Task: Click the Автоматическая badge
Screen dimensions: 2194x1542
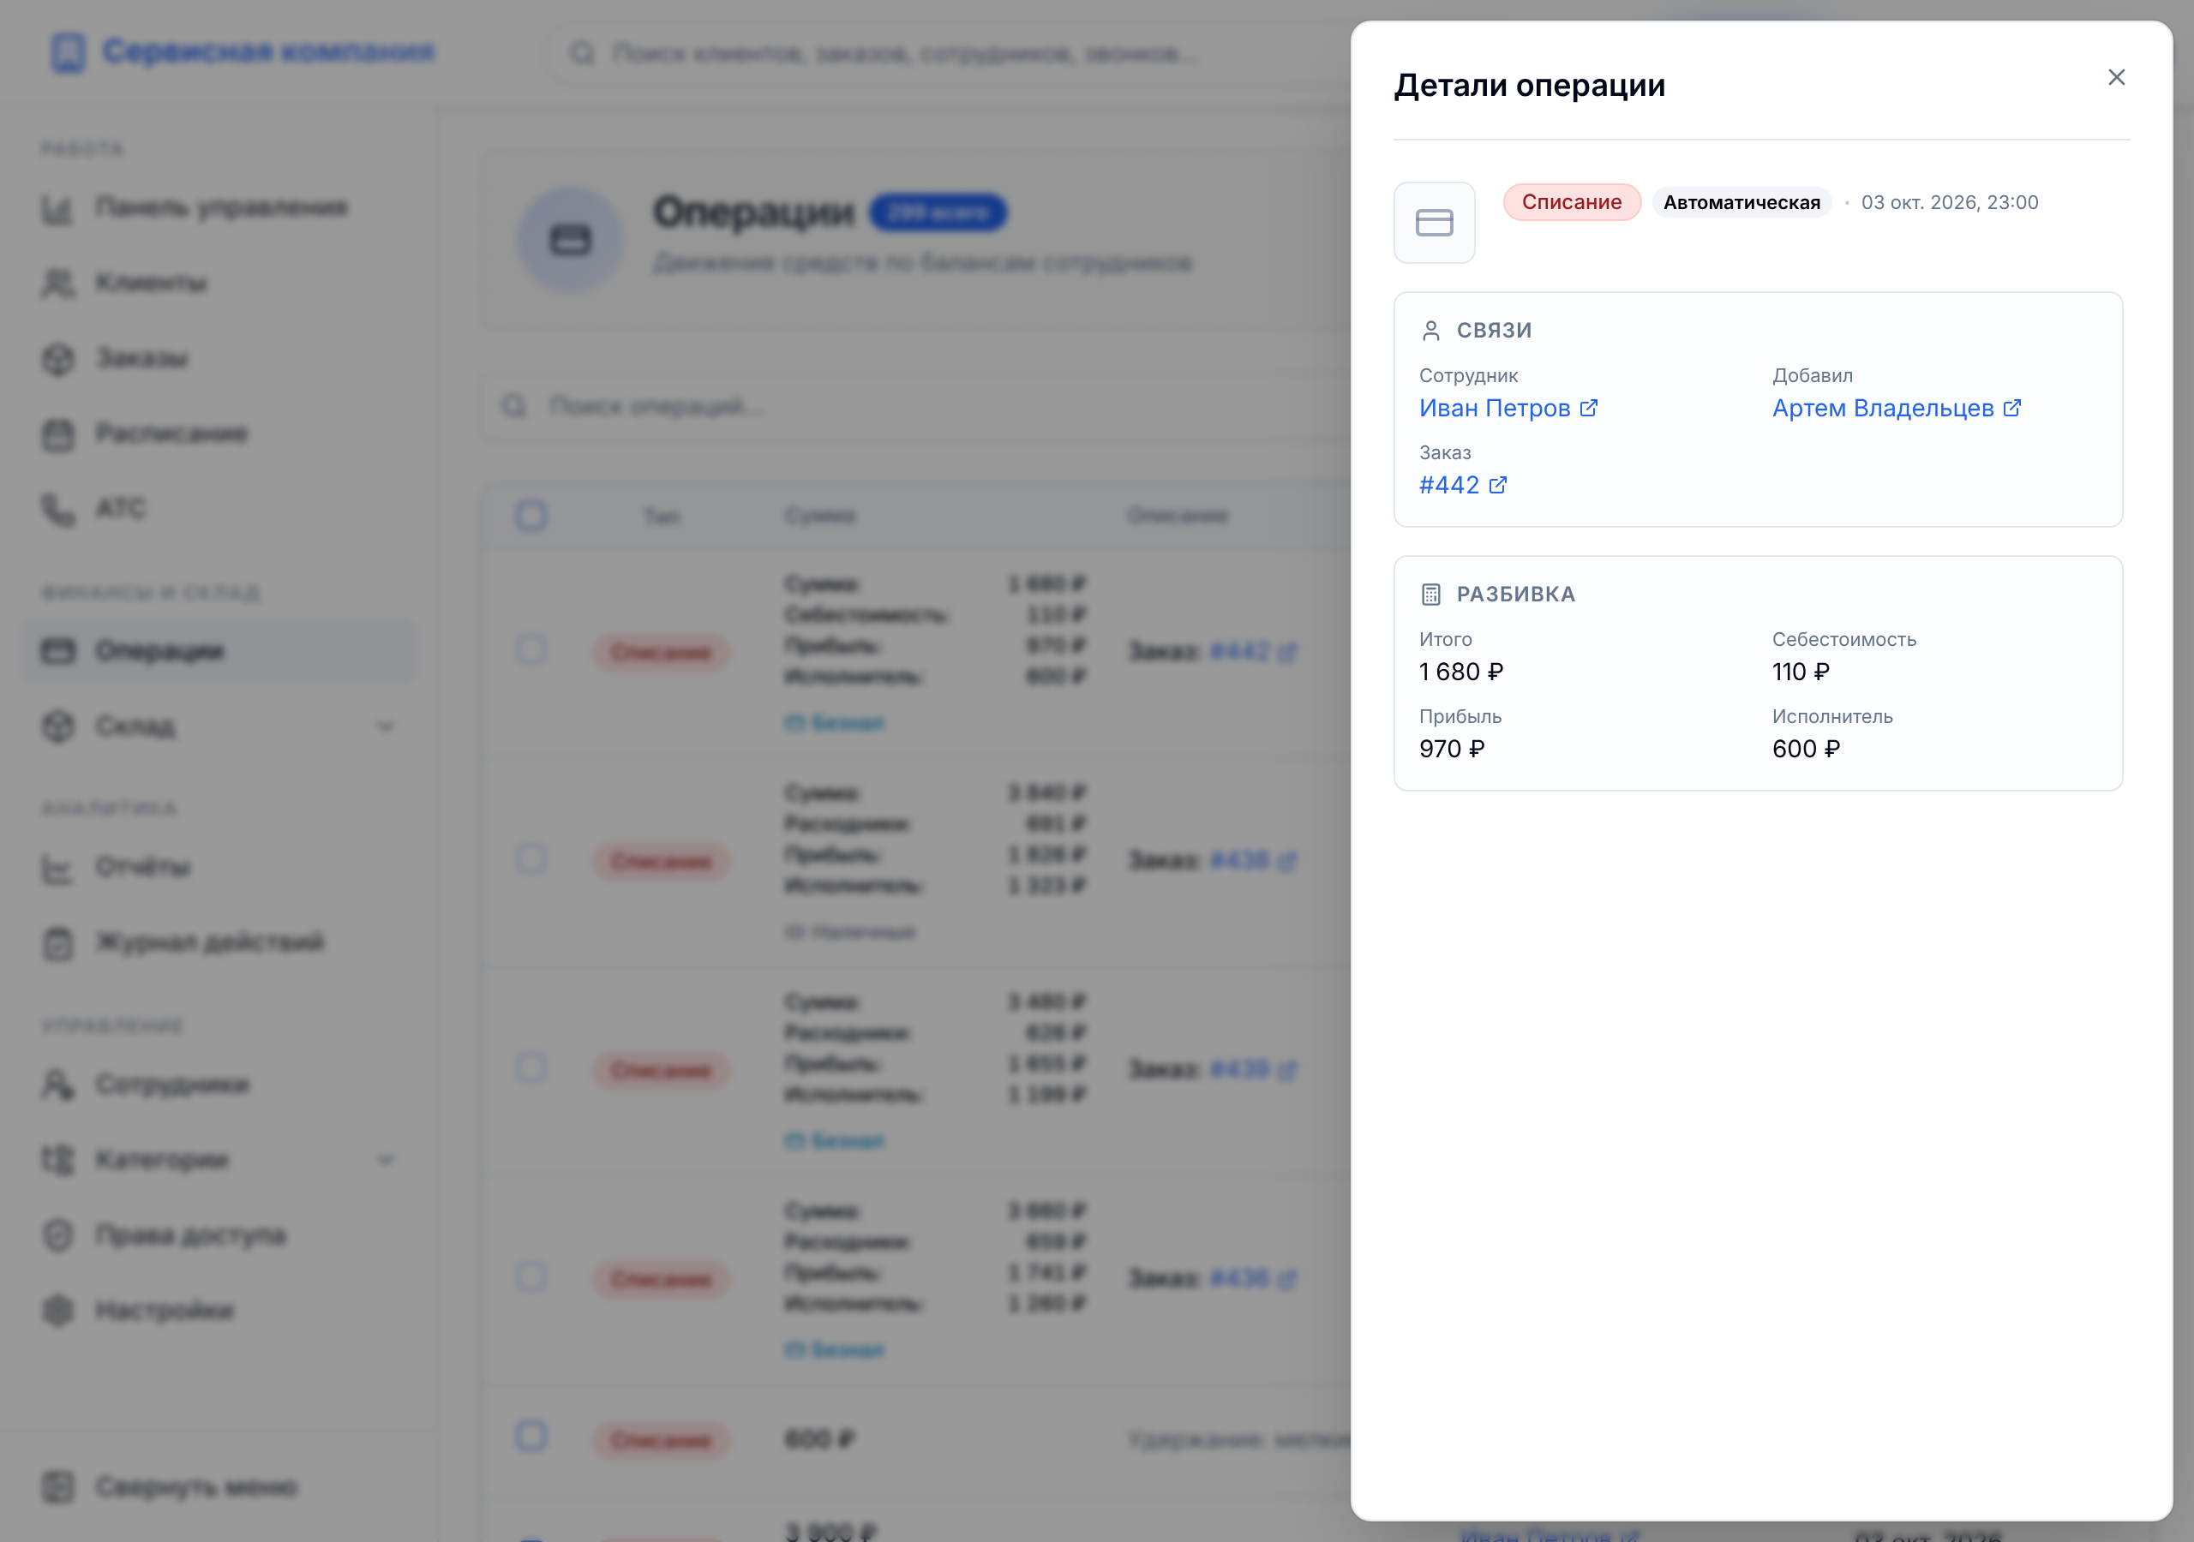Action: tap(1741, 202)
